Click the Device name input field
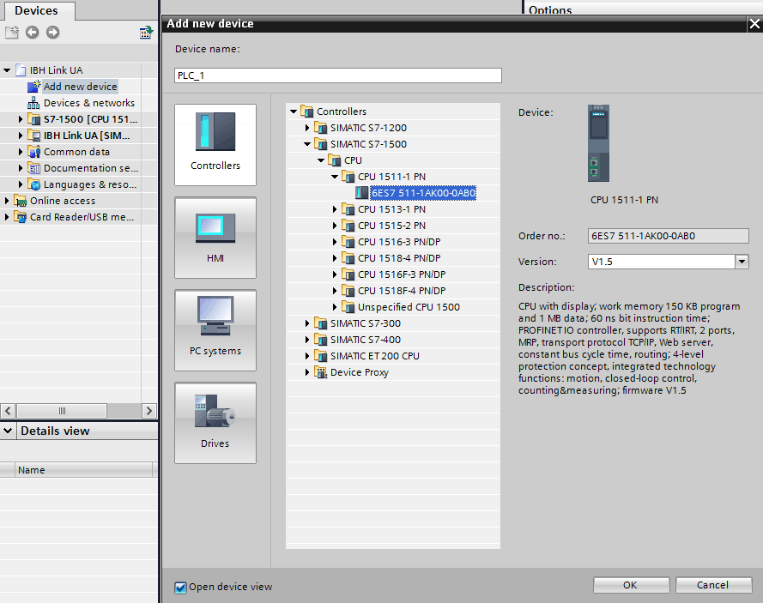Image resolution: width=763 pixels, height=603 pixels. (x=338, y=75)
